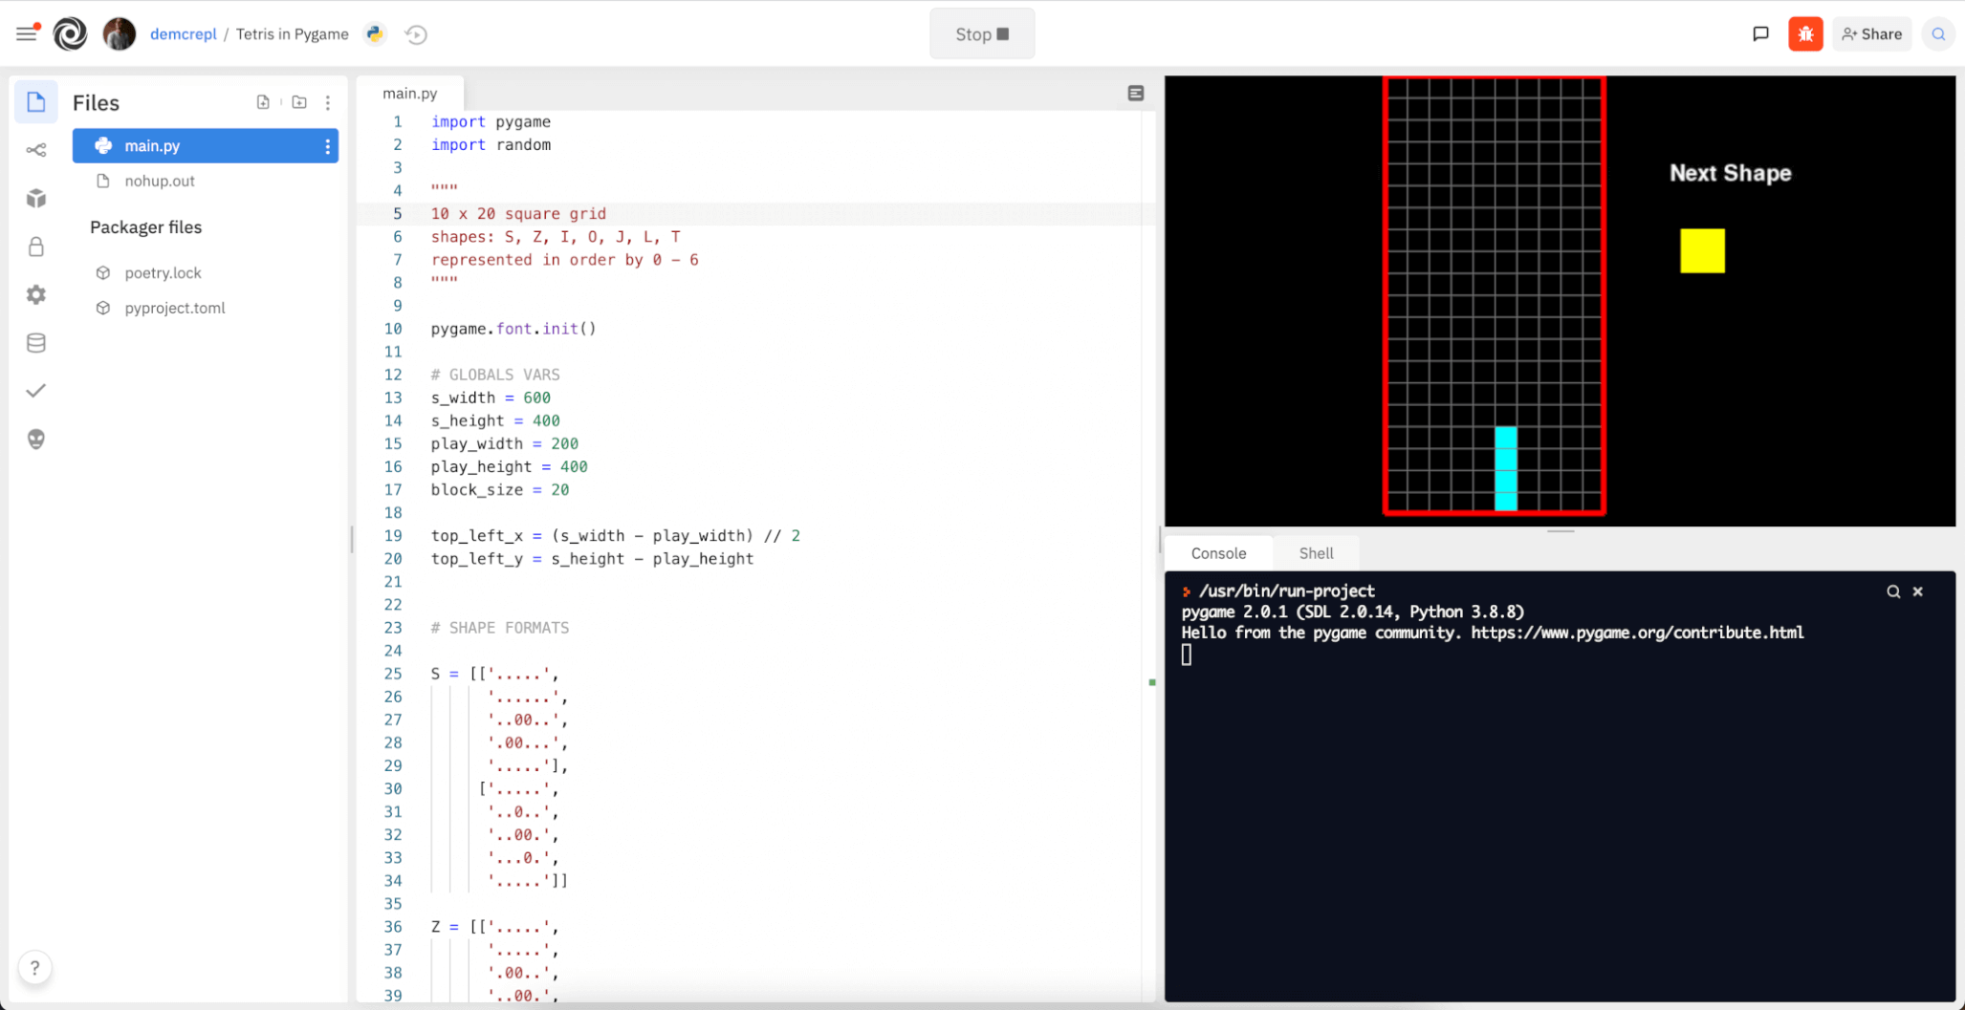Click the Tetris in Pygame project title
Viewport: 1965px width, 1010px height.
pos(293,34)
